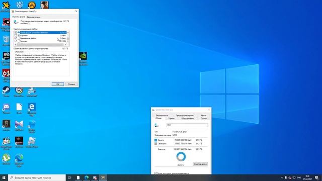Confirm Disk Cleanup with the OK button
Screen dimensions: 322x181
[x=58, y=84]
